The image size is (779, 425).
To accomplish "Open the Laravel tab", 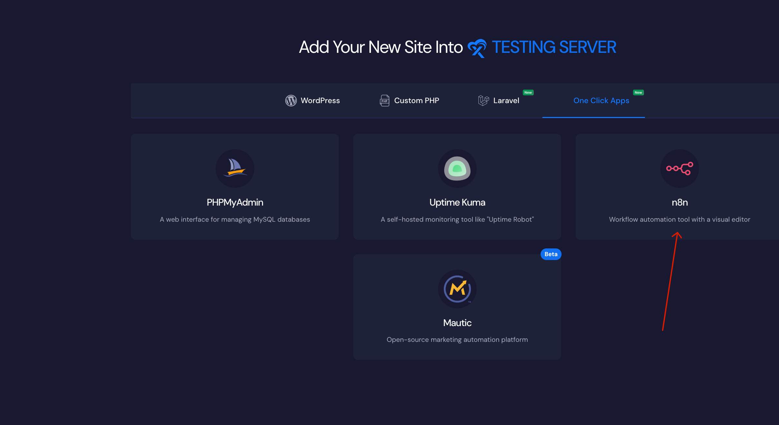I will 506,101.
